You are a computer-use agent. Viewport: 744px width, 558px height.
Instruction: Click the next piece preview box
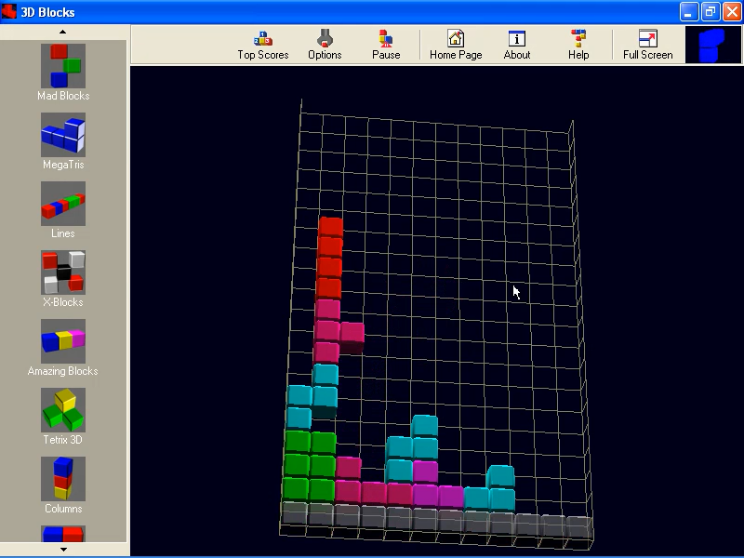712,43
